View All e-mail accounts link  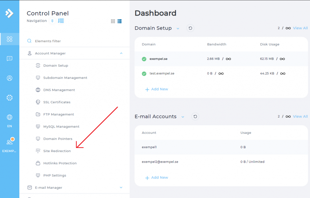(x=300, y=116)
